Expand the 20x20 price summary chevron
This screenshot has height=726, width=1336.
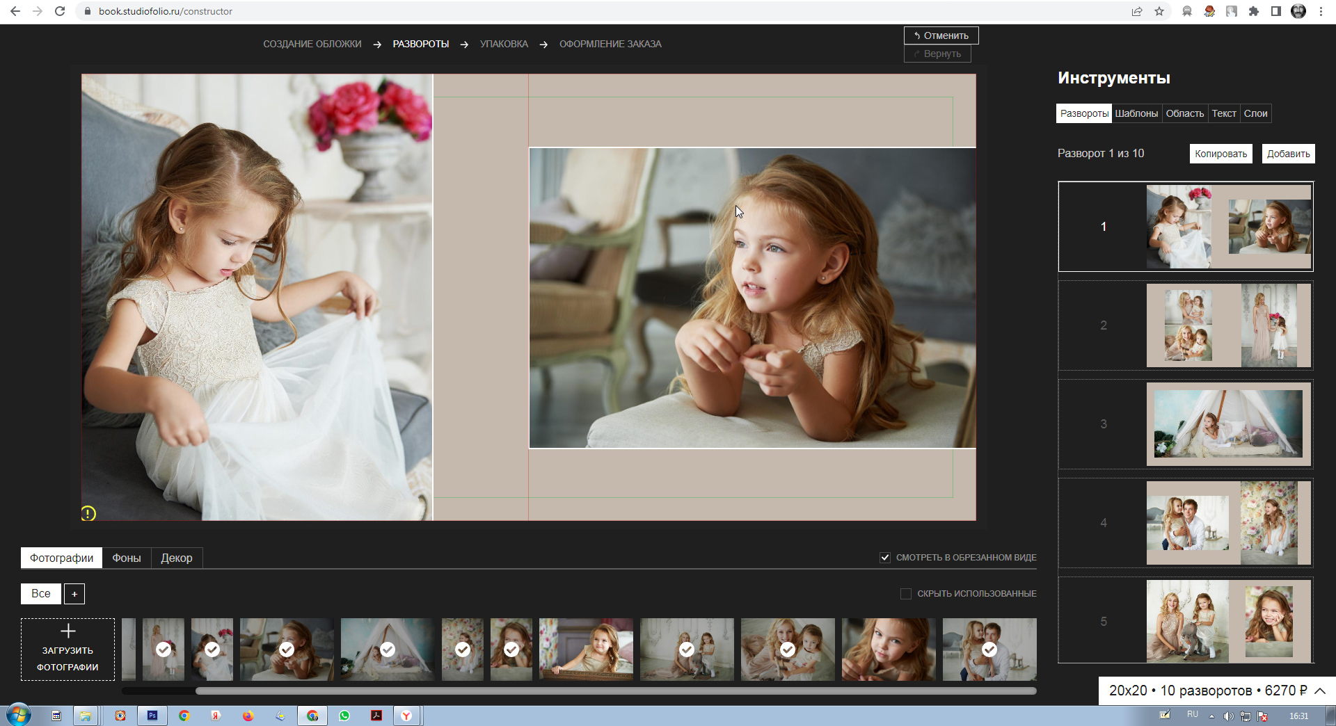point(1320,691)
